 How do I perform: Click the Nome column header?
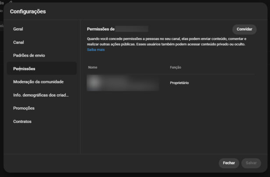click(x=92, y=67)
